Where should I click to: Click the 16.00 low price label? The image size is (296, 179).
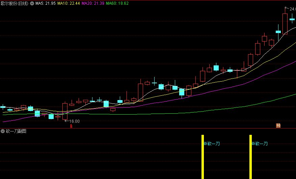tap(74, 121)
